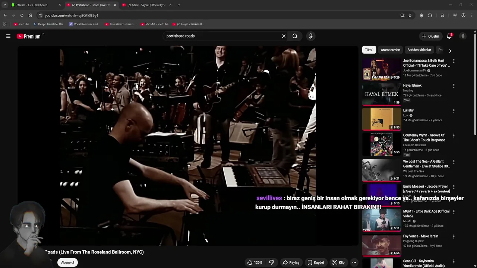The height and width of the screenshot is (268, 477).
Task: Open We Lost The Sea video title
Action: click(x=426, y=164)
